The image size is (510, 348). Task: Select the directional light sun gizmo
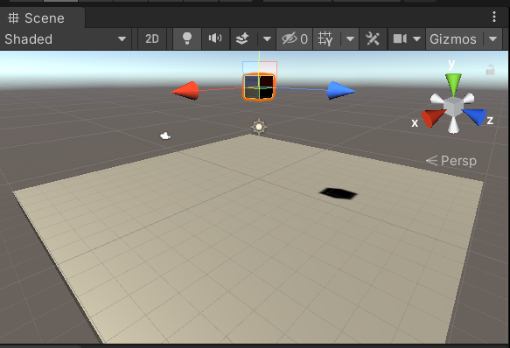(259, 127)
